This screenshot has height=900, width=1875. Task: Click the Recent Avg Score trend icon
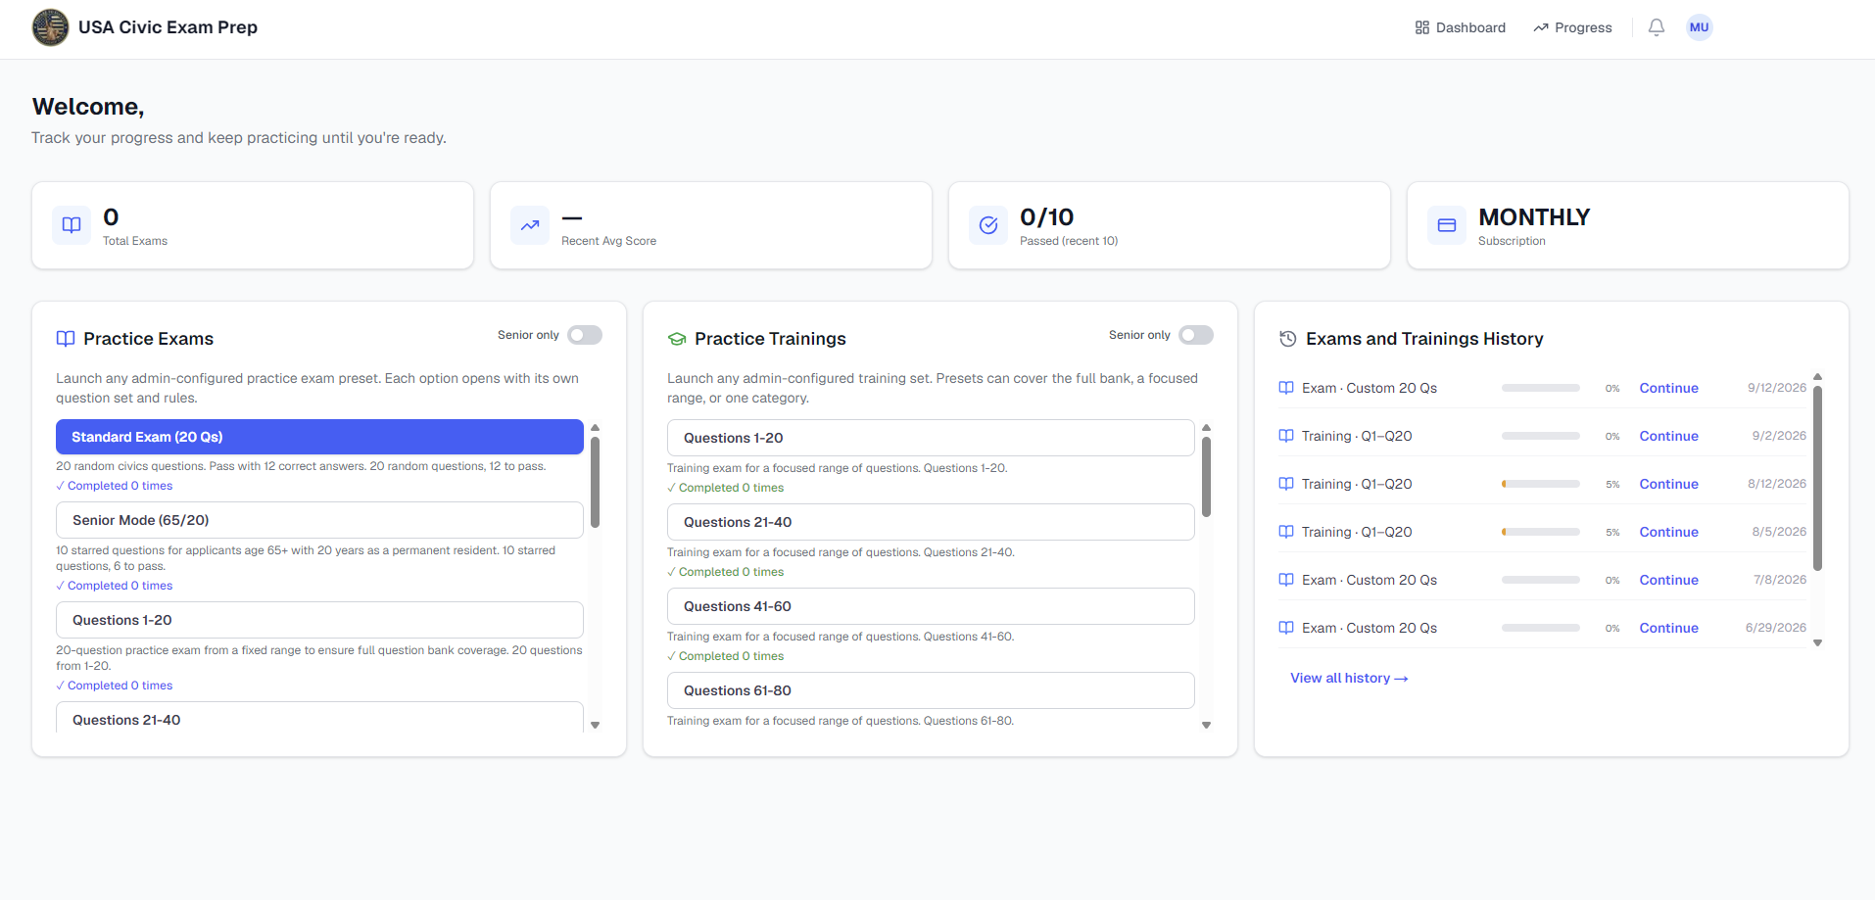(x=530, y=225)
